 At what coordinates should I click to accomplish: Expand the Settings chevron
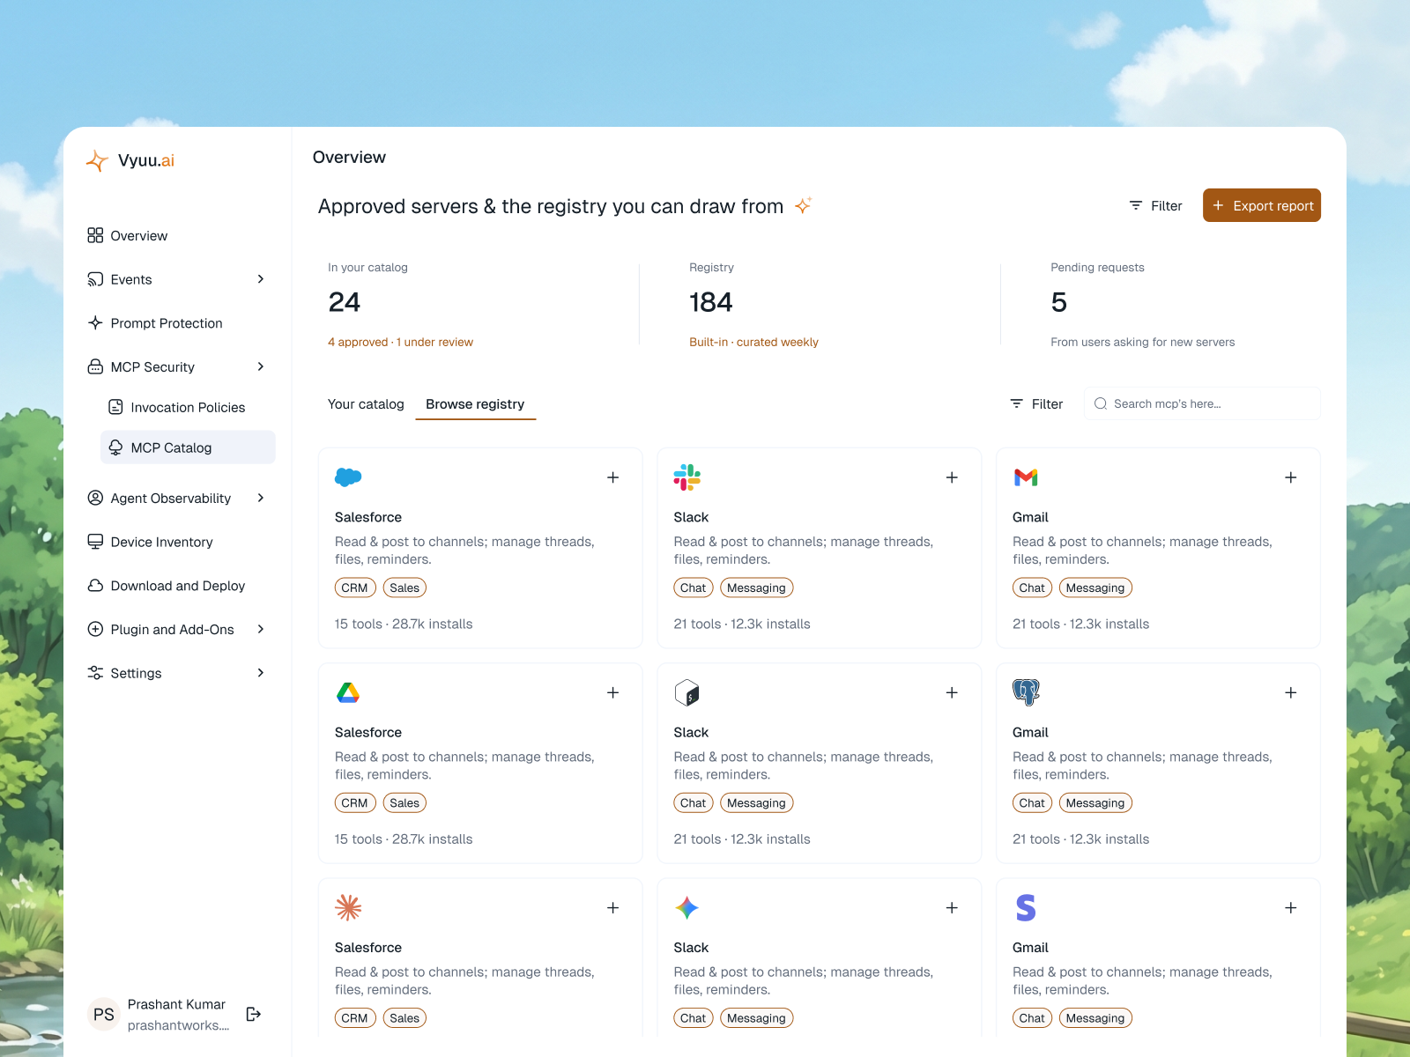click(261, 673)
